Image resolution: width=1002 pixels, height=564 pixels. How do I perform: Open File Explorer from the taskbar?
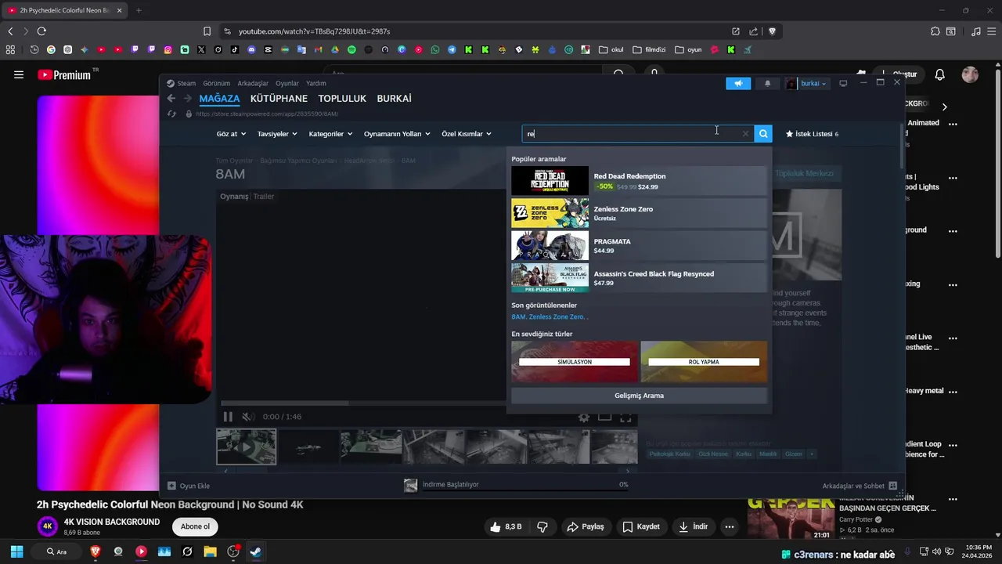click(x=210, y=551)
